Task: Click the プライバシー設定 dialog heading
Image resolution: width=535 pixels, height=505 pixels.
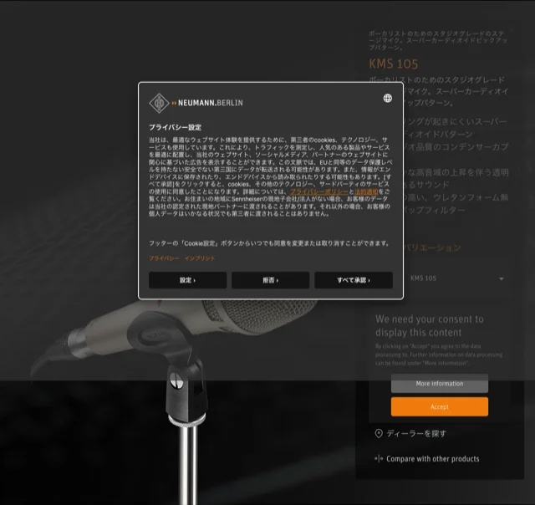Action: 175,127
